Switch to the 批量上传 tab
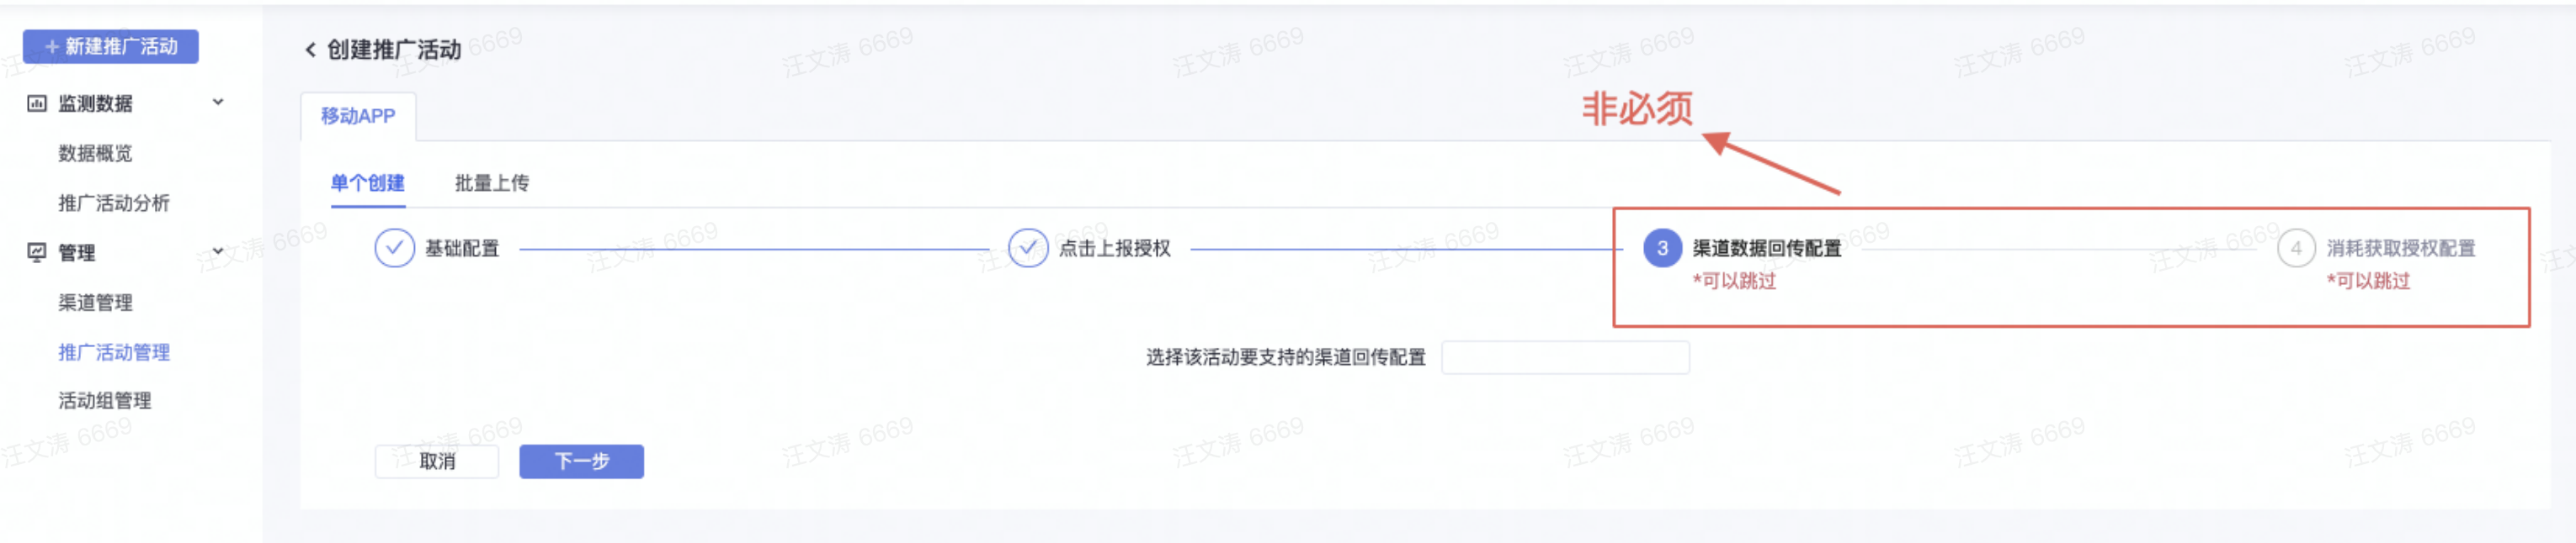Image resolution: width=2576 pixels, height=543 pixels. coord(492,182)
